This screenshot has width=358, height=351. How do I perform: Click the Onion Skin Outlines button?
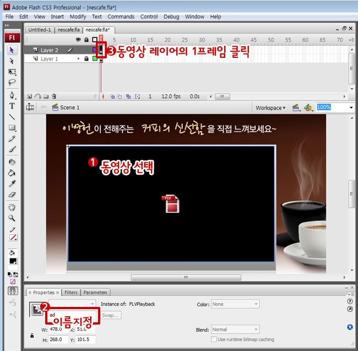(x=120, y=96)
